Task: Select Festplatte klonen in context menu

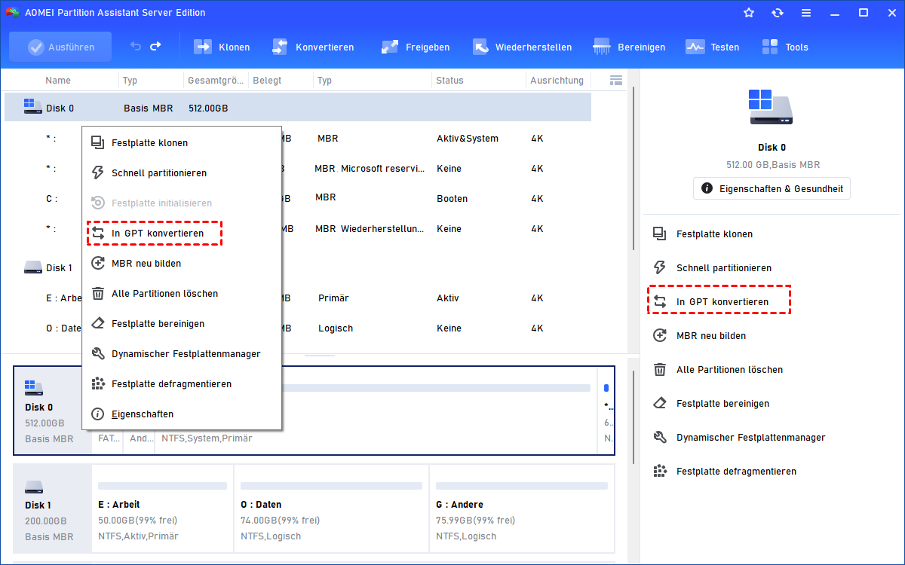Action: click(x=182, y=142)
